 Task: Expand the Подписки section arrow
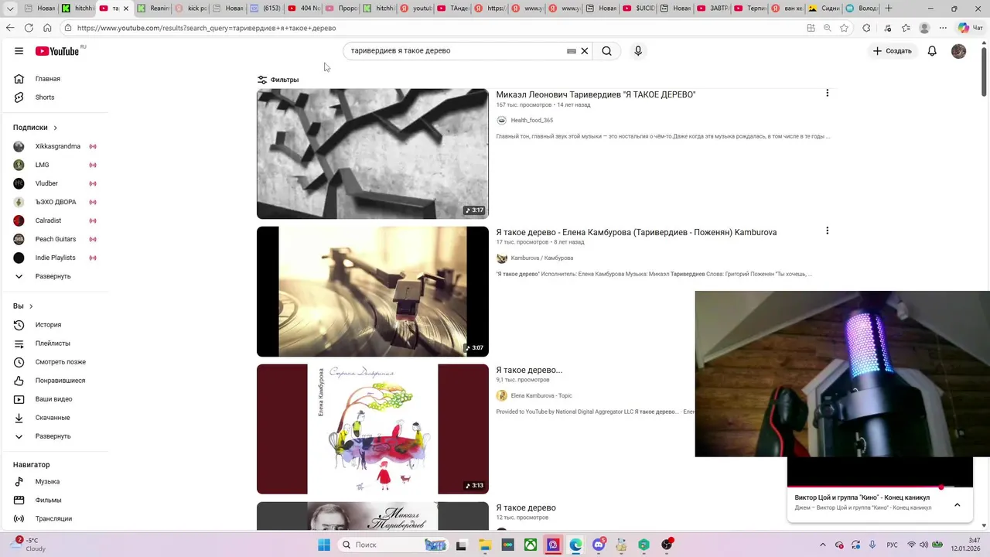point(56,128)
